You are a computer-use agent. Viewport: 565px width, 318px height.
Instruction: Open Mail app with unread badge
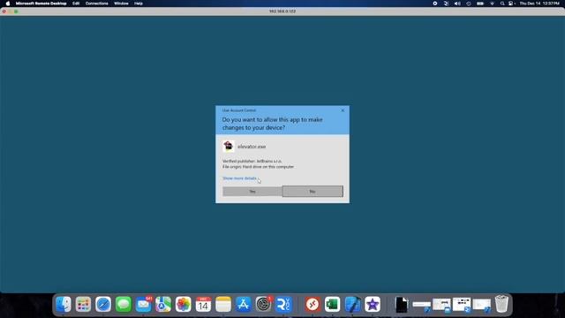point(144,304)
